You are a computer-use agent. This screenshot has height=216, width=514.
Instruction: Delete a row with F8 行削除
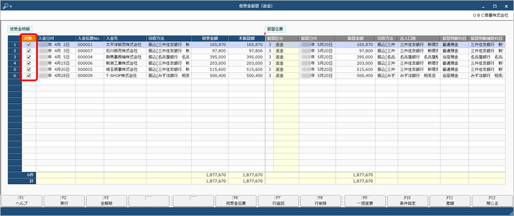[321, 201]
